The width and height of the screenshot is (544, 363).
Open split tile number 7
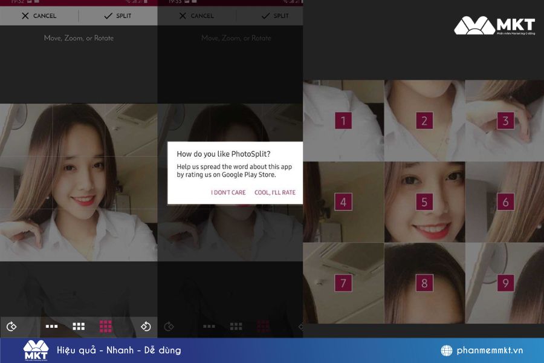[x=343, y=283]
